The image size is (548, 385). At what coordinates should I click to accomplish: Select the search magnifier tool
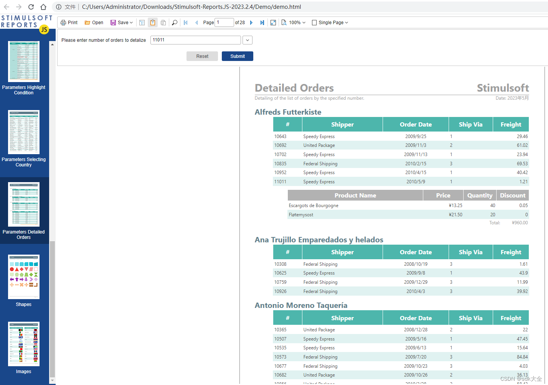click(x=174, y=22)
